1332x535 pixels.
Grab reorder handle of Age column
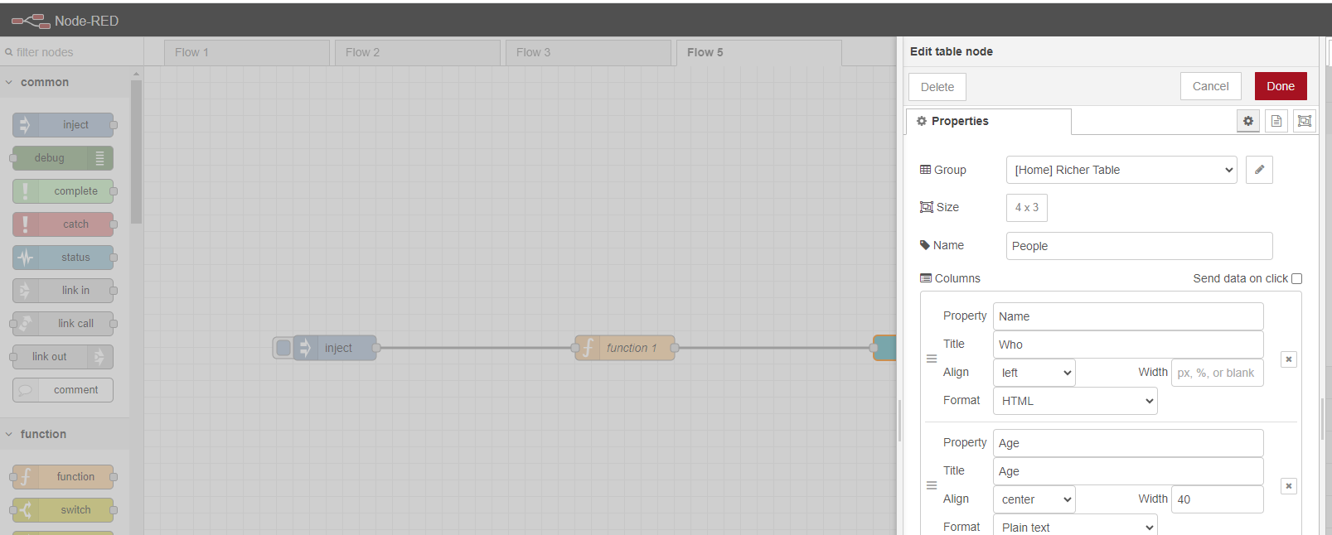click(x=932, y=485)
